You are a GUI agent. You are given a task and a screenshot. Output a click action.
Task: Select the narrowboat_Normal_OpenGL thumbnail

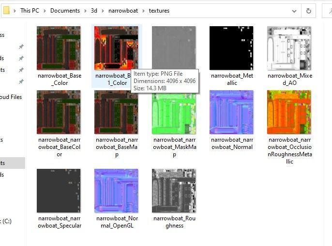(x=116, y=191)
